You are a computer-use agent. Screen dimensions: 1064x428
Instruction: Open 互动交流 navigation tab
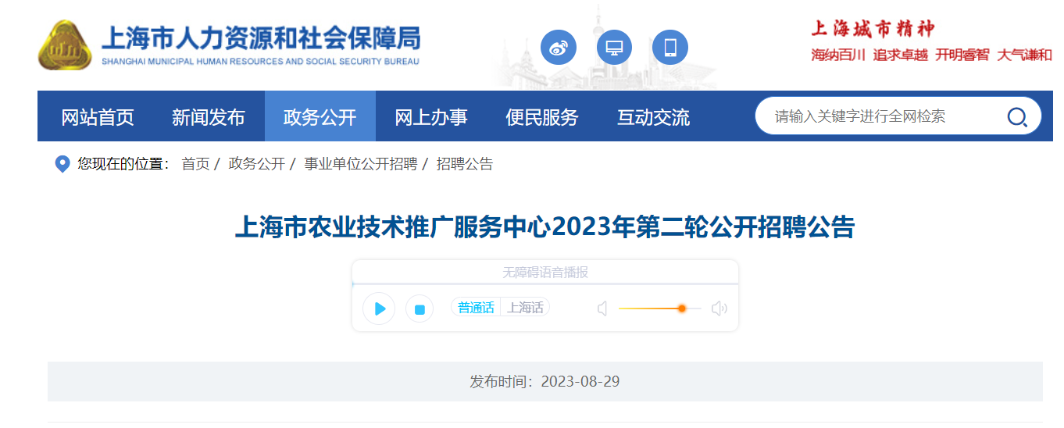pos(653,117)
